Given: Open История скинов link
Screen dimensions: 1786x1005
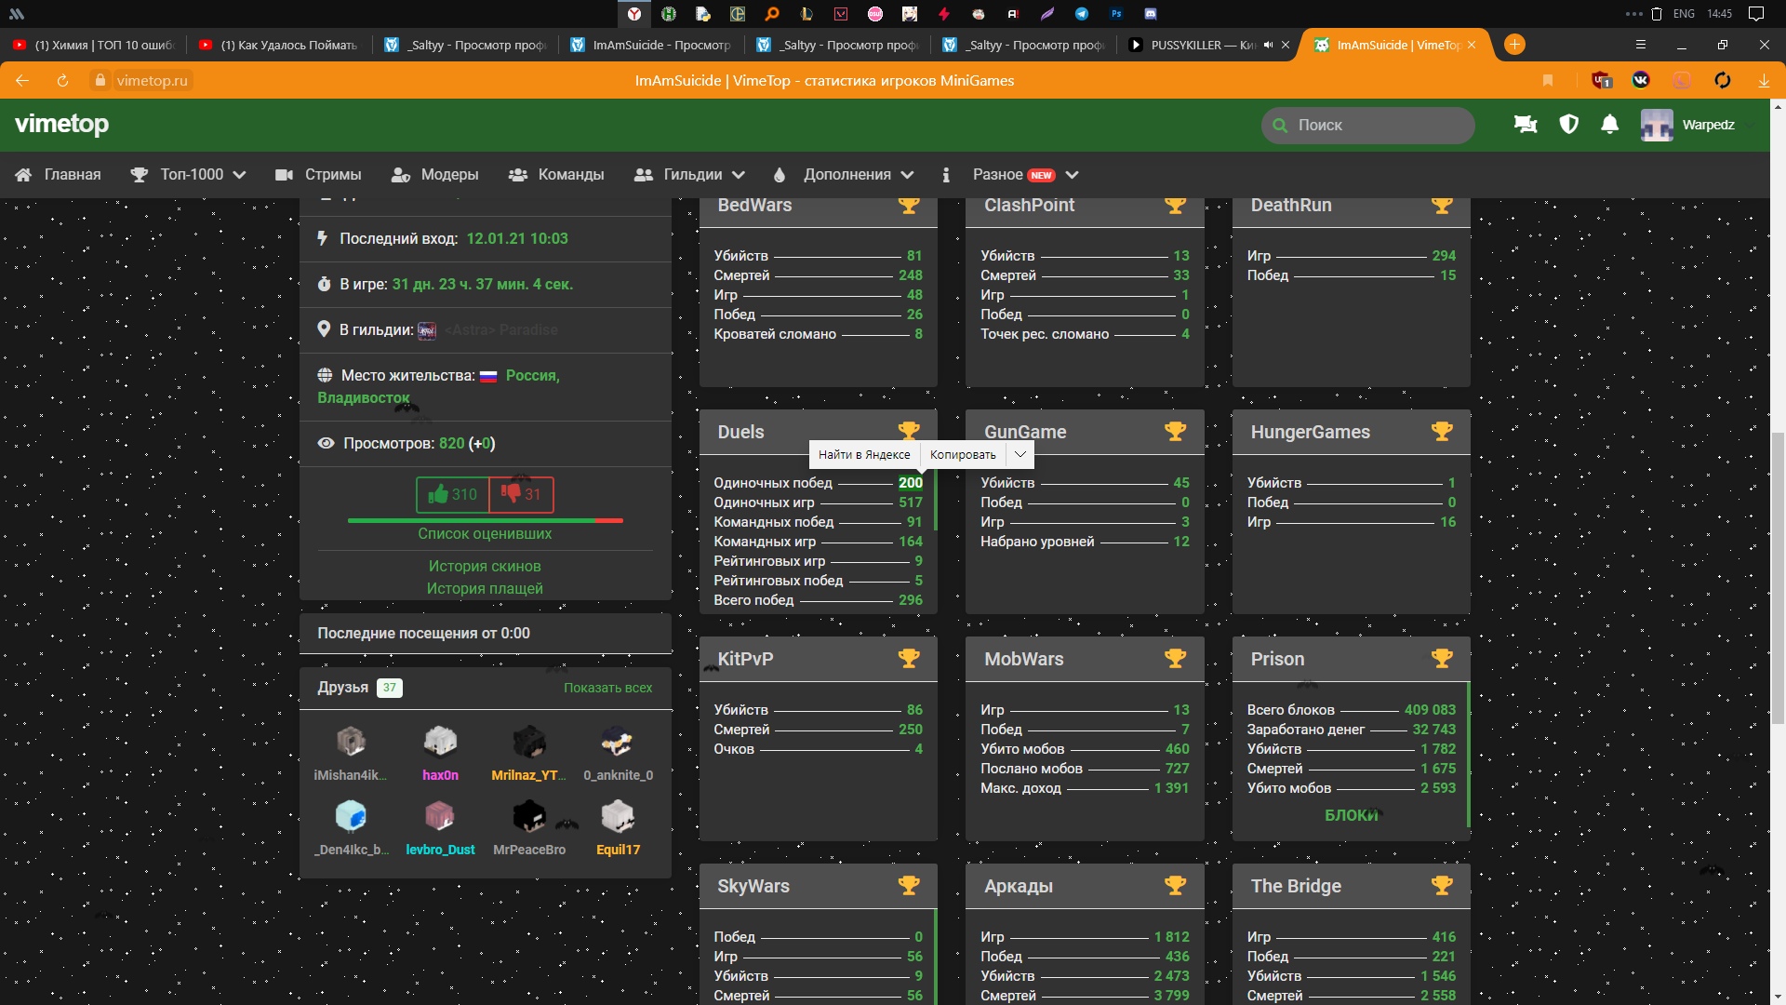Looking at the screenshot, I should tap(485, 566).
